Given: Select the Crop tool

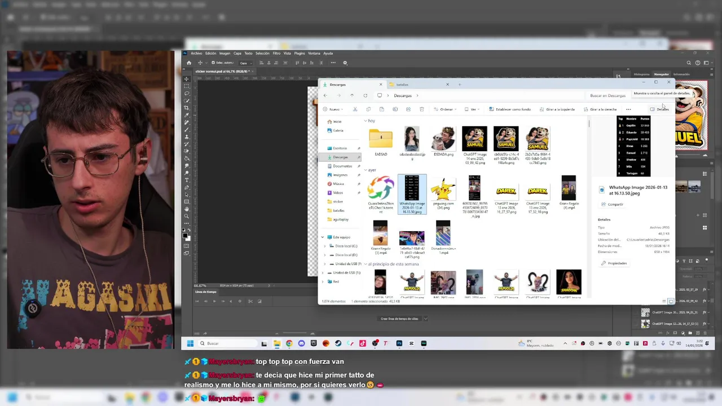Looking at the screenshot, I should tap(187, 108).
